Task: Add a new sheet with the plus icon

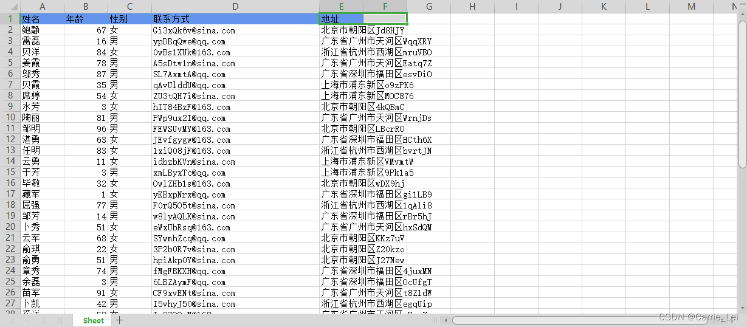Action: click(120, 320)
